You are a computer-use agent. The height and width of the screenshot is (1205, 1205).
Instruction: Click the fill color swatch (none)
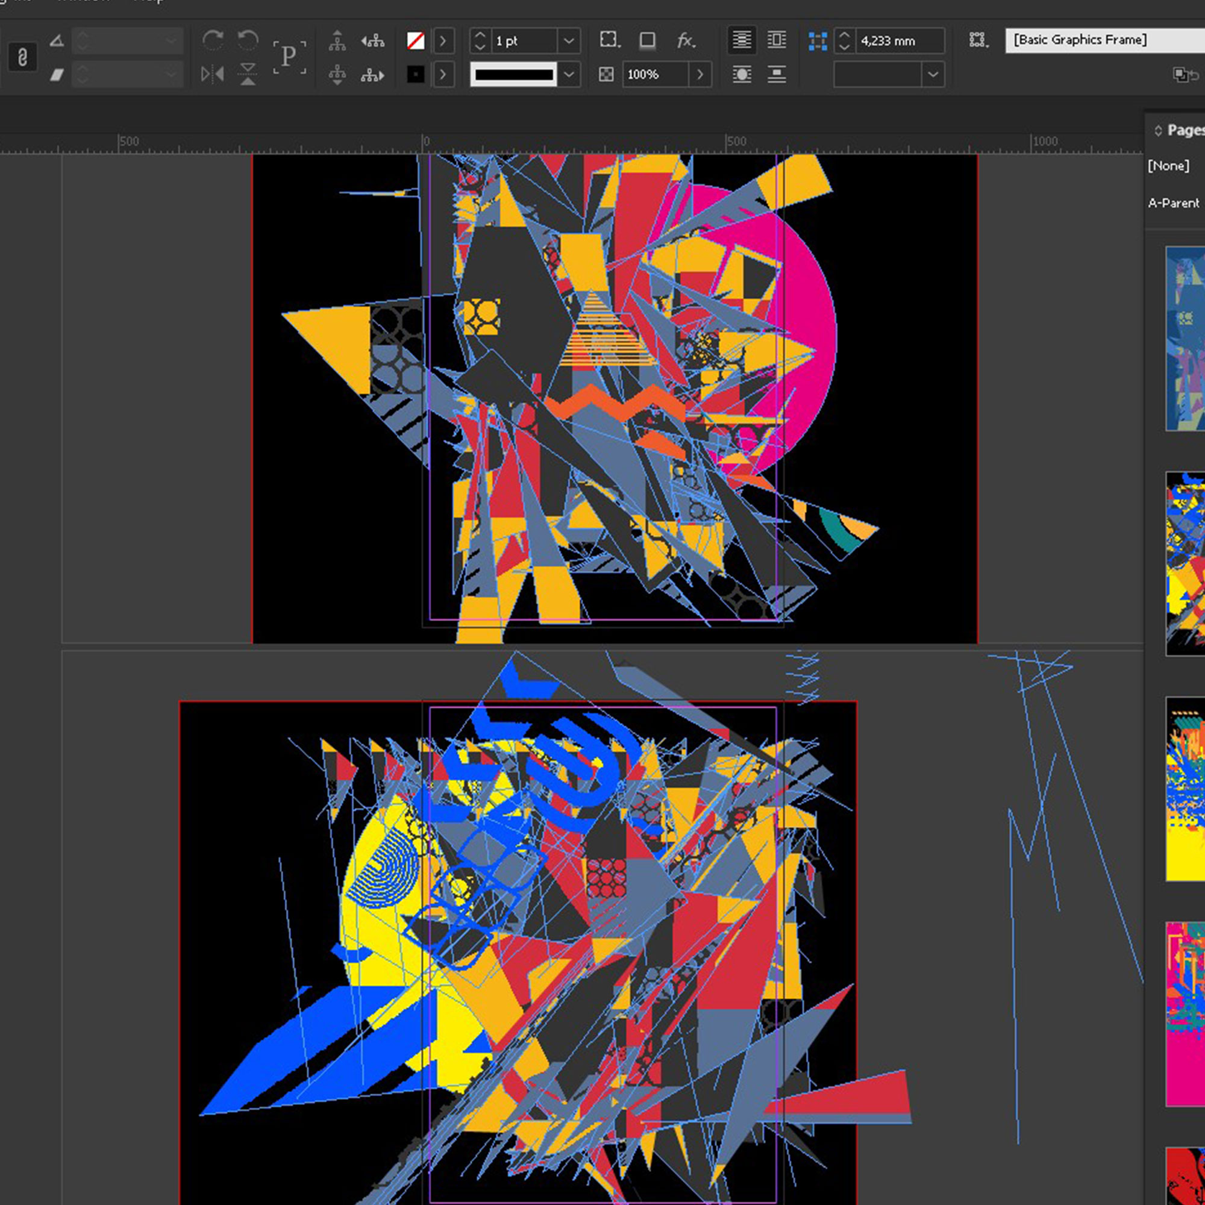(x=415, y=40)
